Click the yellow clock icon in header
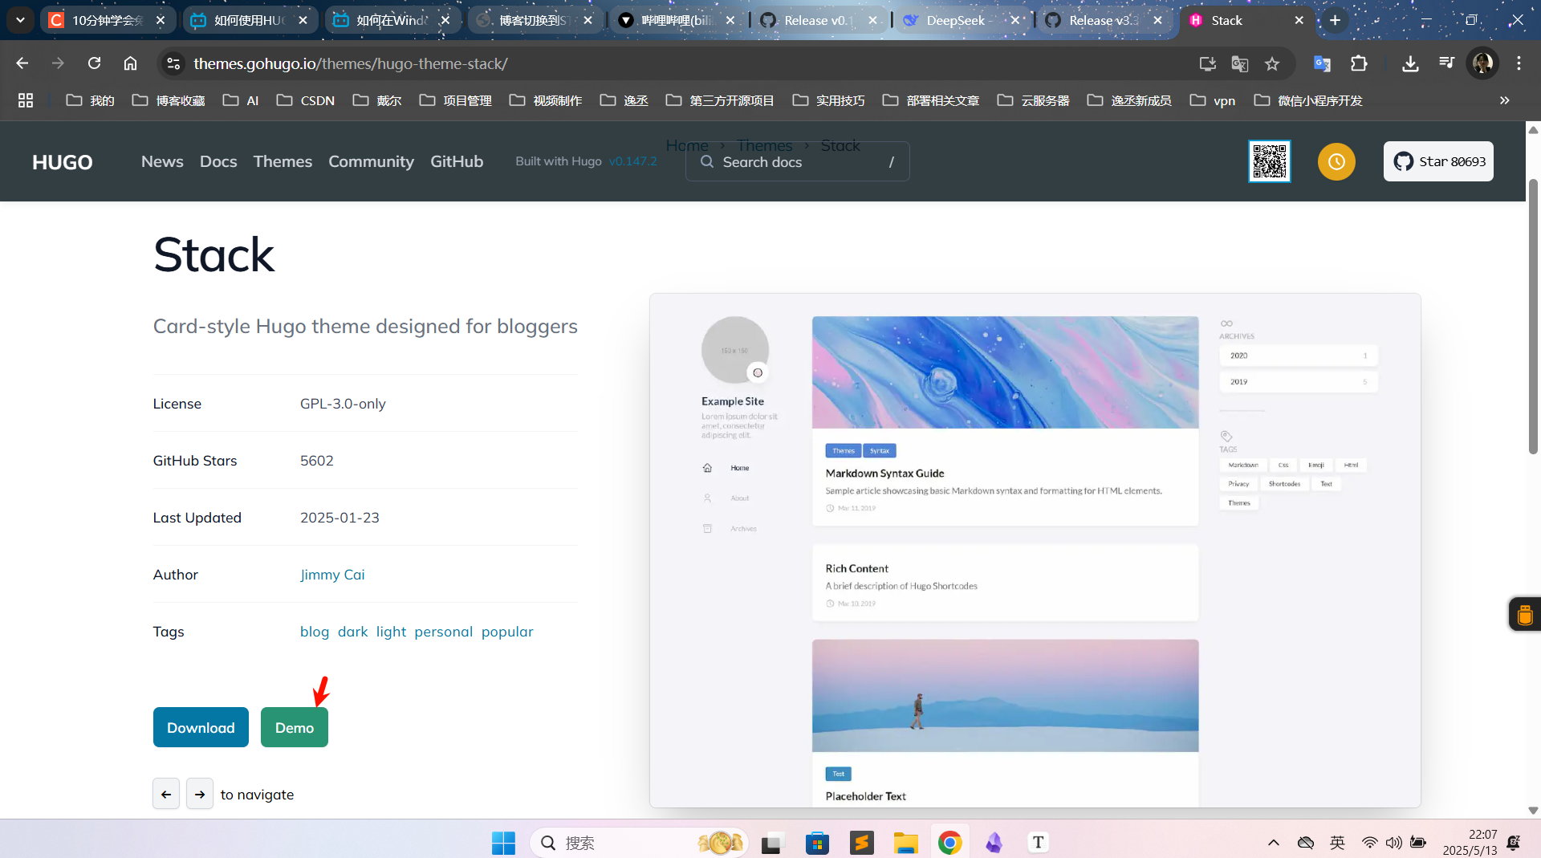Viewport: 1541px width, 858px height. click(x=1336, y=161)
